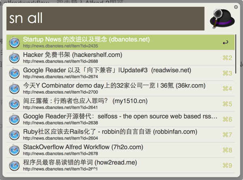Open 'Google Reader开源替代: selfoss' result

[x=120, y=119]
